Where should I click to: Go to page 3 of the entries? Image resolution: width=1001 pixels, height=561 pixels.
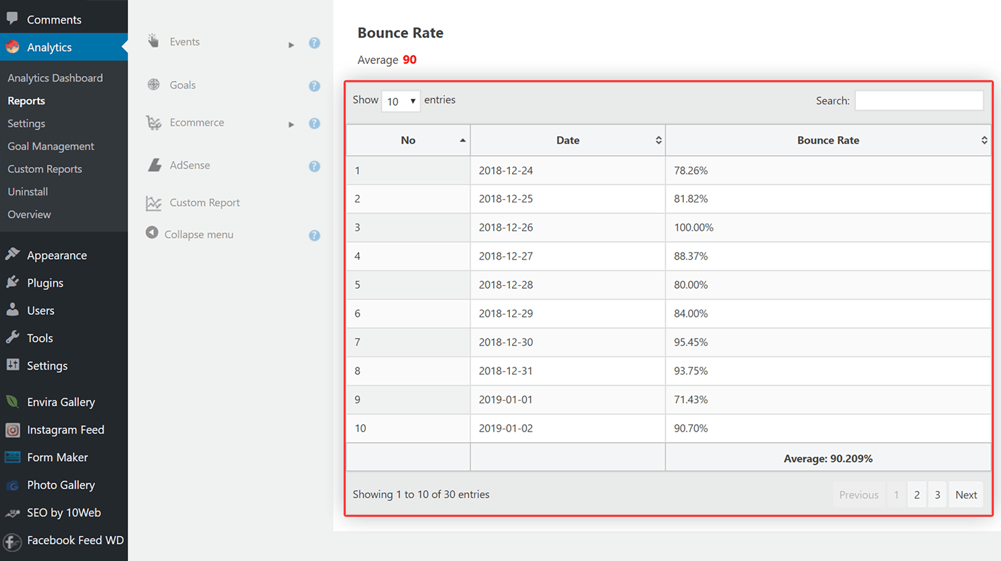(x=937, y=494)
